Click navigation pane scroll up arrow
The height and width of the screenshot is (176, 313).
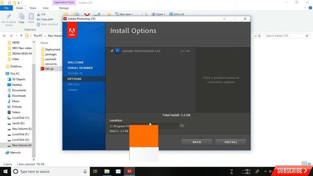[x=34, y=42]
